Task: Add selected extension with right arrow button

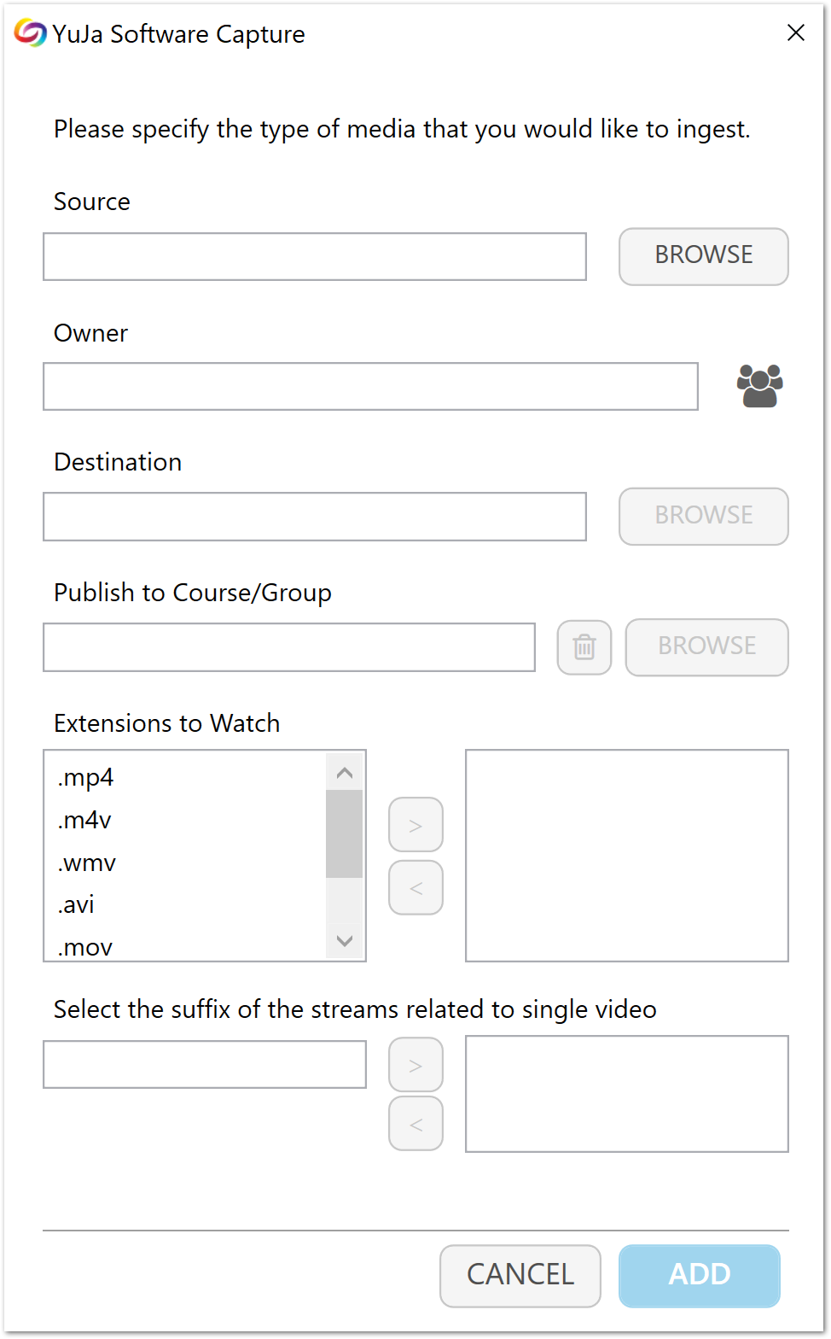Action: click(415, 825)
